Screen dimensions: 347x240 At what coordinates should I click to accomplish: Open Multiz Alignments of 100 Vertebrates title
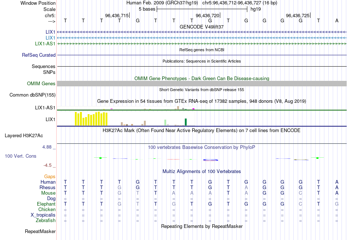(202, 171)
